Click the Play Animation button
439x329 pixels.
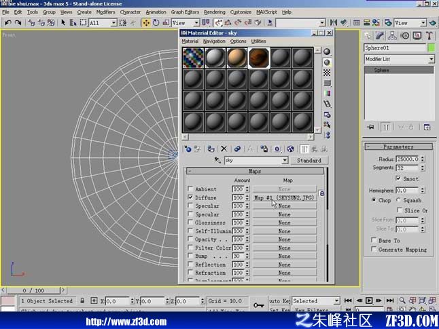tap(369, 301)
